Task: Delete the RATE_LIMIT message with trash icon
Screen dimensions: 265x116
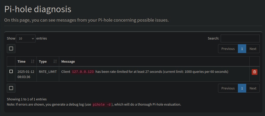Action: pyautogui.click(x=255, y=72)
